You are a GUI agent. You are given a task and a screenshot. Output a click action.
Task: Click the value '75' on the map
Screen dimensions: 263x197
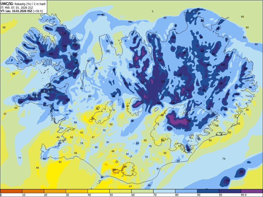104,130
